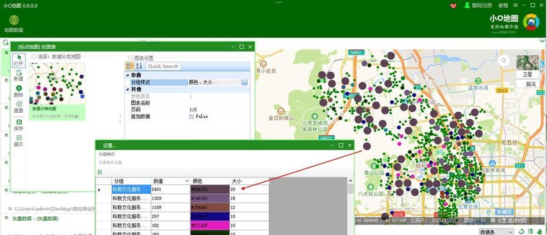Click the 新建 chart icon

pyautogui.click(x=18, y=75)
